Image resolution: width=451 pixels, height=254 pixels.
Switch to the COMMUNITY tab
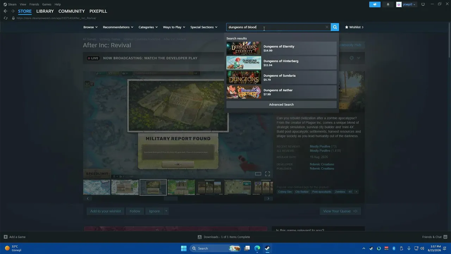(72, 11)
